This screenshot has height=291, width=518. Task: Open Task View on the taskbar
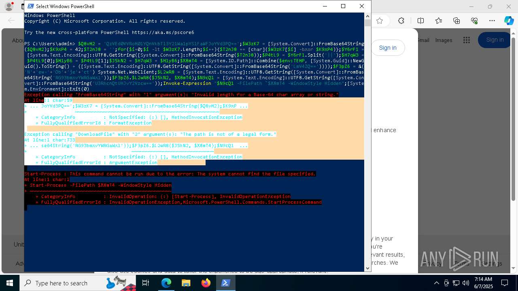pyautogui.click(x=146, y=283)
